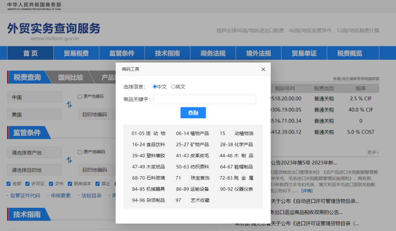Click 目的地编码 field in 税费查询

97,114
